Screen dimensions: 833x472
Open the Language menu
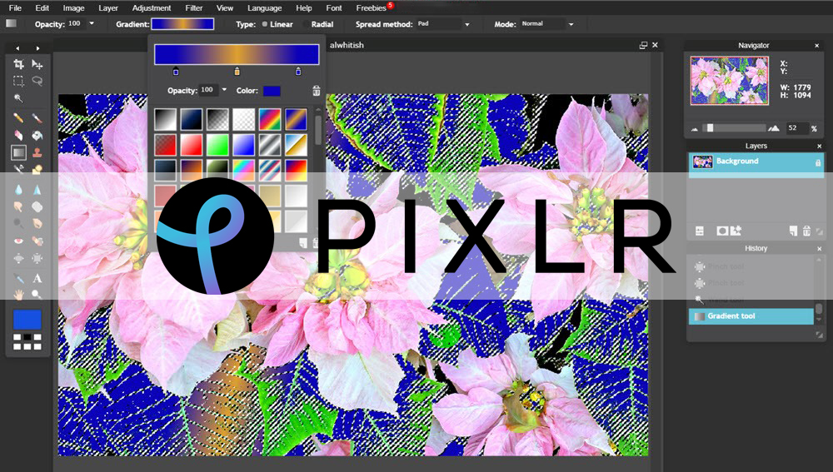click(x=265, y=8)
